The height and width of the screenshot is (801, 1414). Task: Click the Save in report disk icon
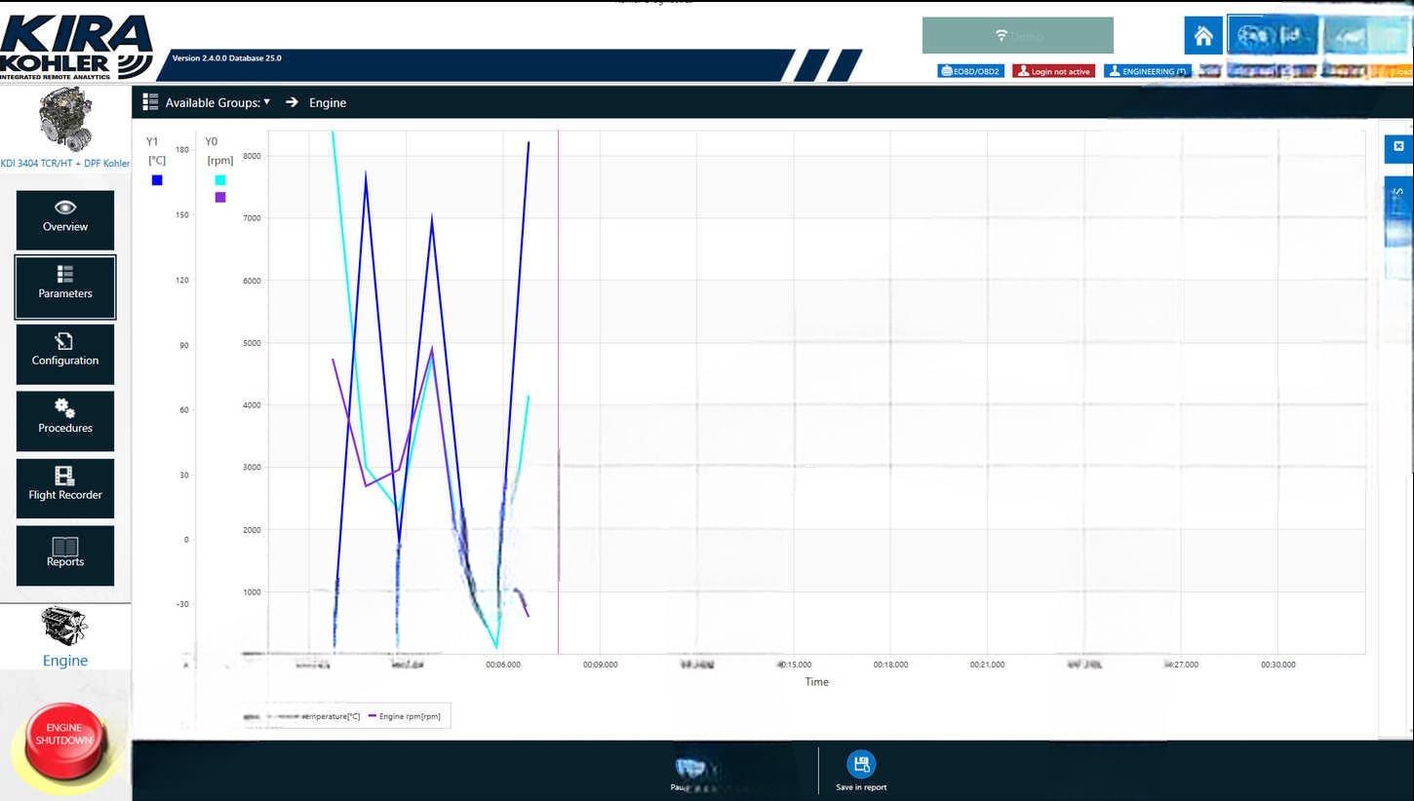pos(861,765)
